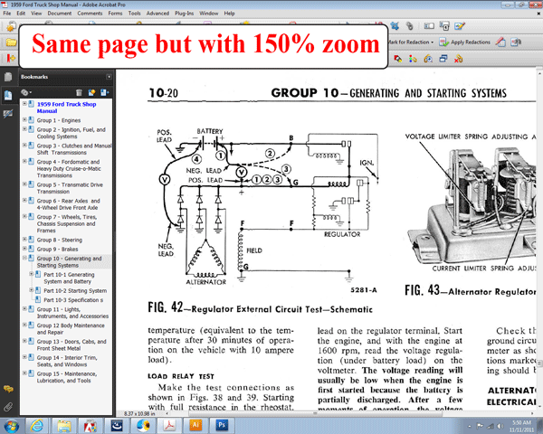Open Windows Start menu orb
This screenshot has height=434, width=543.
tap(11, 426)
